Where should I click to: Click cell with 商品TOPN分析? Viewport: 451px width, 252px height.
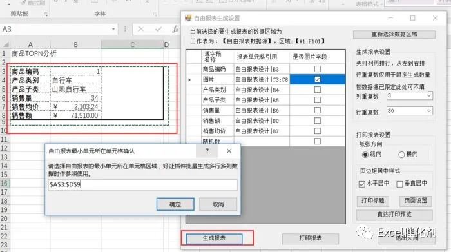point(30,53)
